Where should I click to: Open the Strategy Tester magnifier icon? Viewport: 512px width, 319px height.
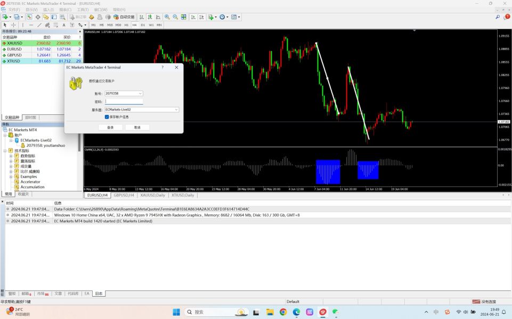pyautogui.click(x=62, y=17)
